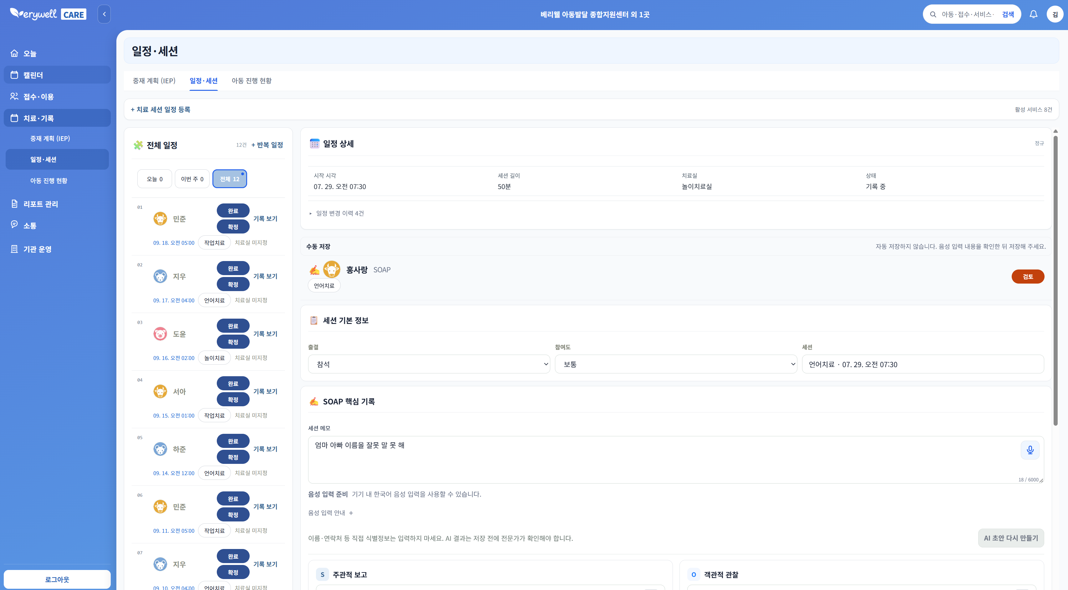
Task: Open notifications bell icon
Action: pos(1033,14)
